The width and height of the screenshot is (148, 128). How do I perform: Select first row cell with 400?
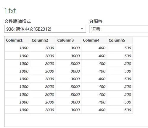click(x=94, y=48)
